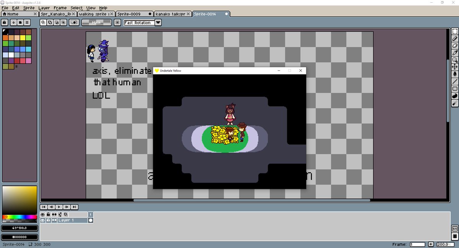Switch to the Home tab
The image size is (459, 248).
tap(20, 14)
